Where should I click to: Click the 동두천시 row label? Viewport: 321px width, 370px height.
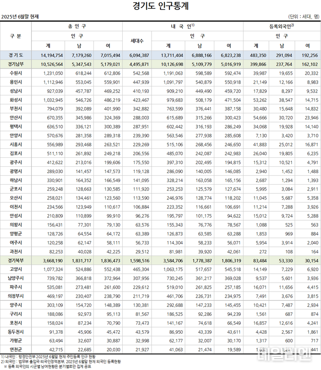pos(16,332)
